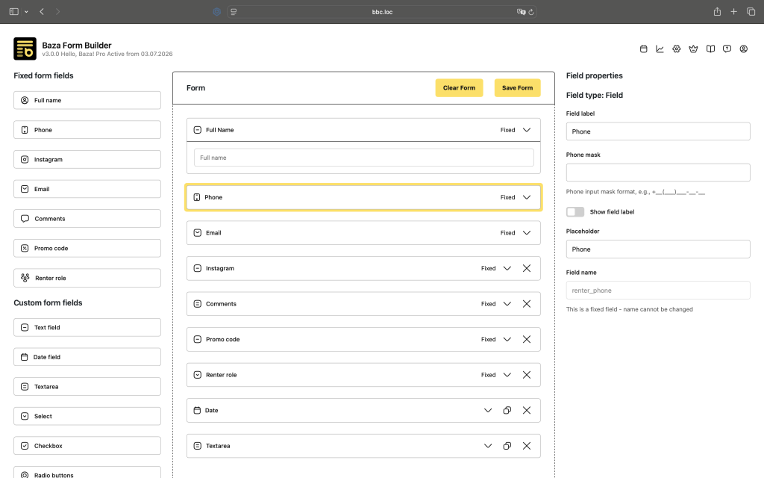Expand the Date field chevron
The image size is (764, 478).
488,410
